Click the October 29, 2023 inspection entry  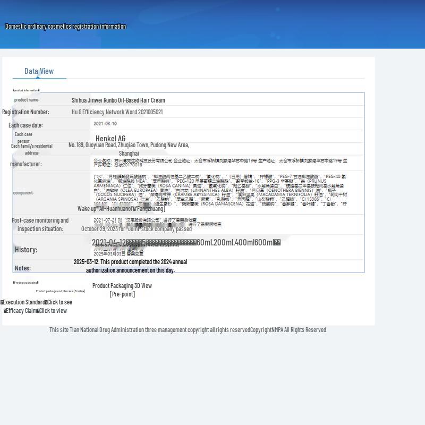point(136,229)
